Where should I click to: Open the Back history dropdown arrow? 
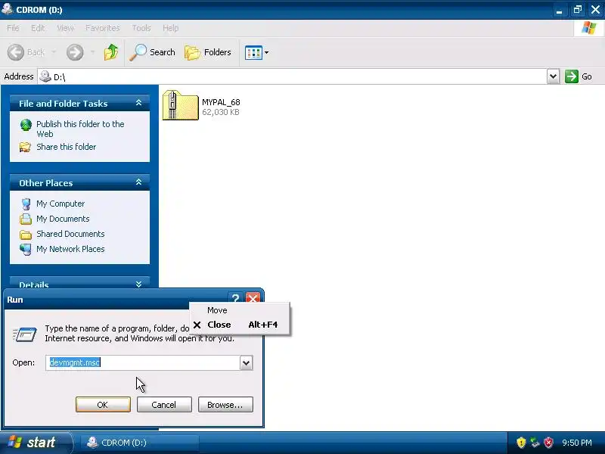54,52
